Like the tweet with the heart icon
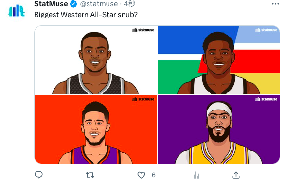 (x=141, y=175)
